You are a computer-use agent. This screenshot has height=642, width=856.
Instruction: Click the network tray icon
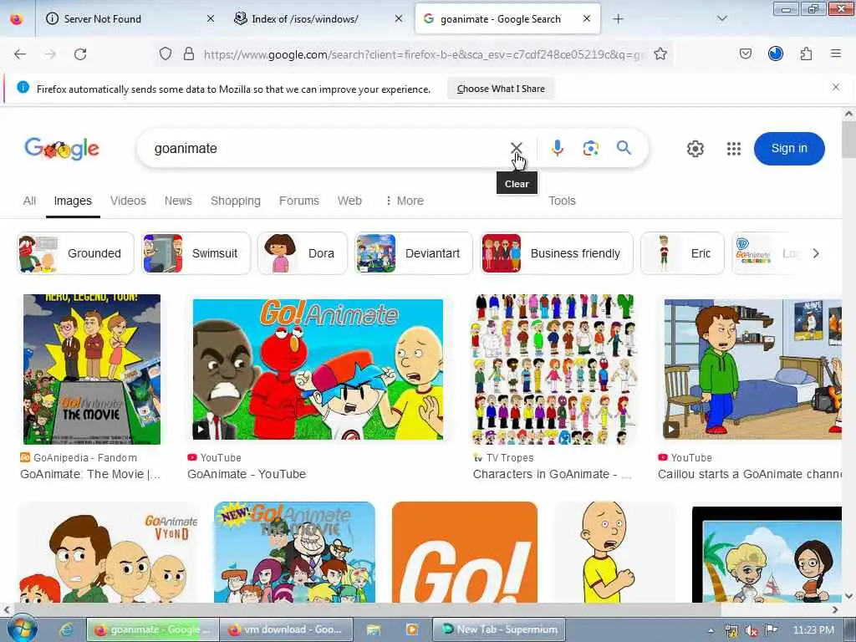[x=731, y=630]
